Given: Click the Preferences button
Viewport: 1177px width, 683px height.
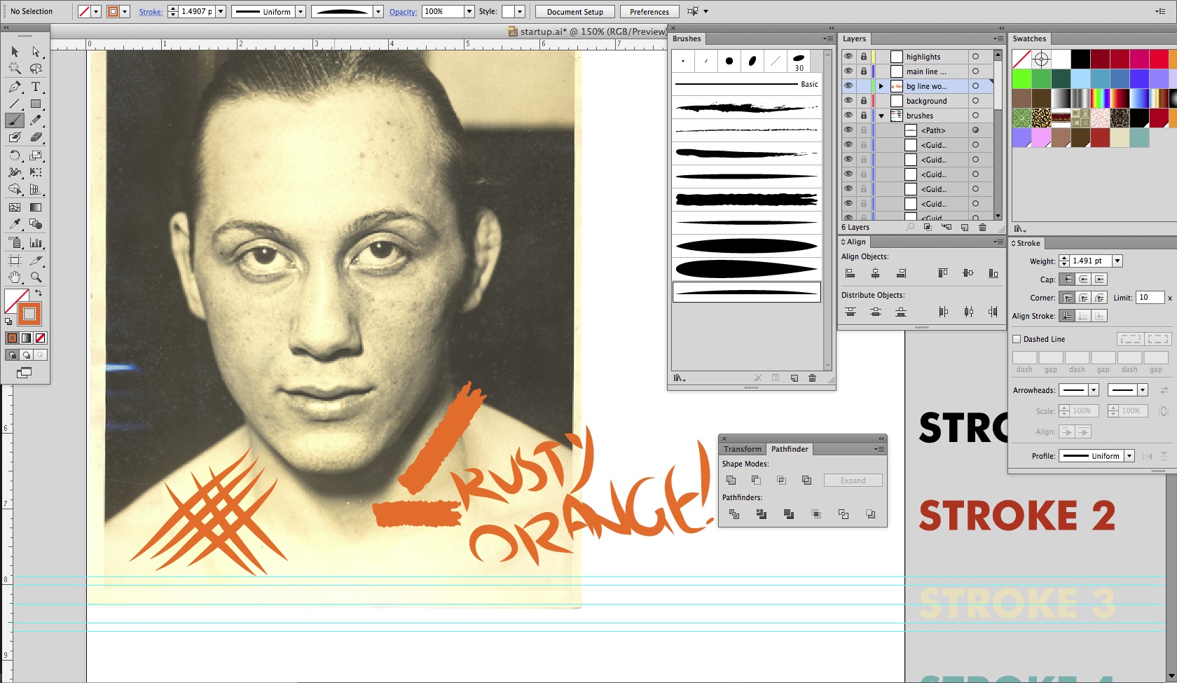Looking at the screenshot, I should click(x=649, y=12).
